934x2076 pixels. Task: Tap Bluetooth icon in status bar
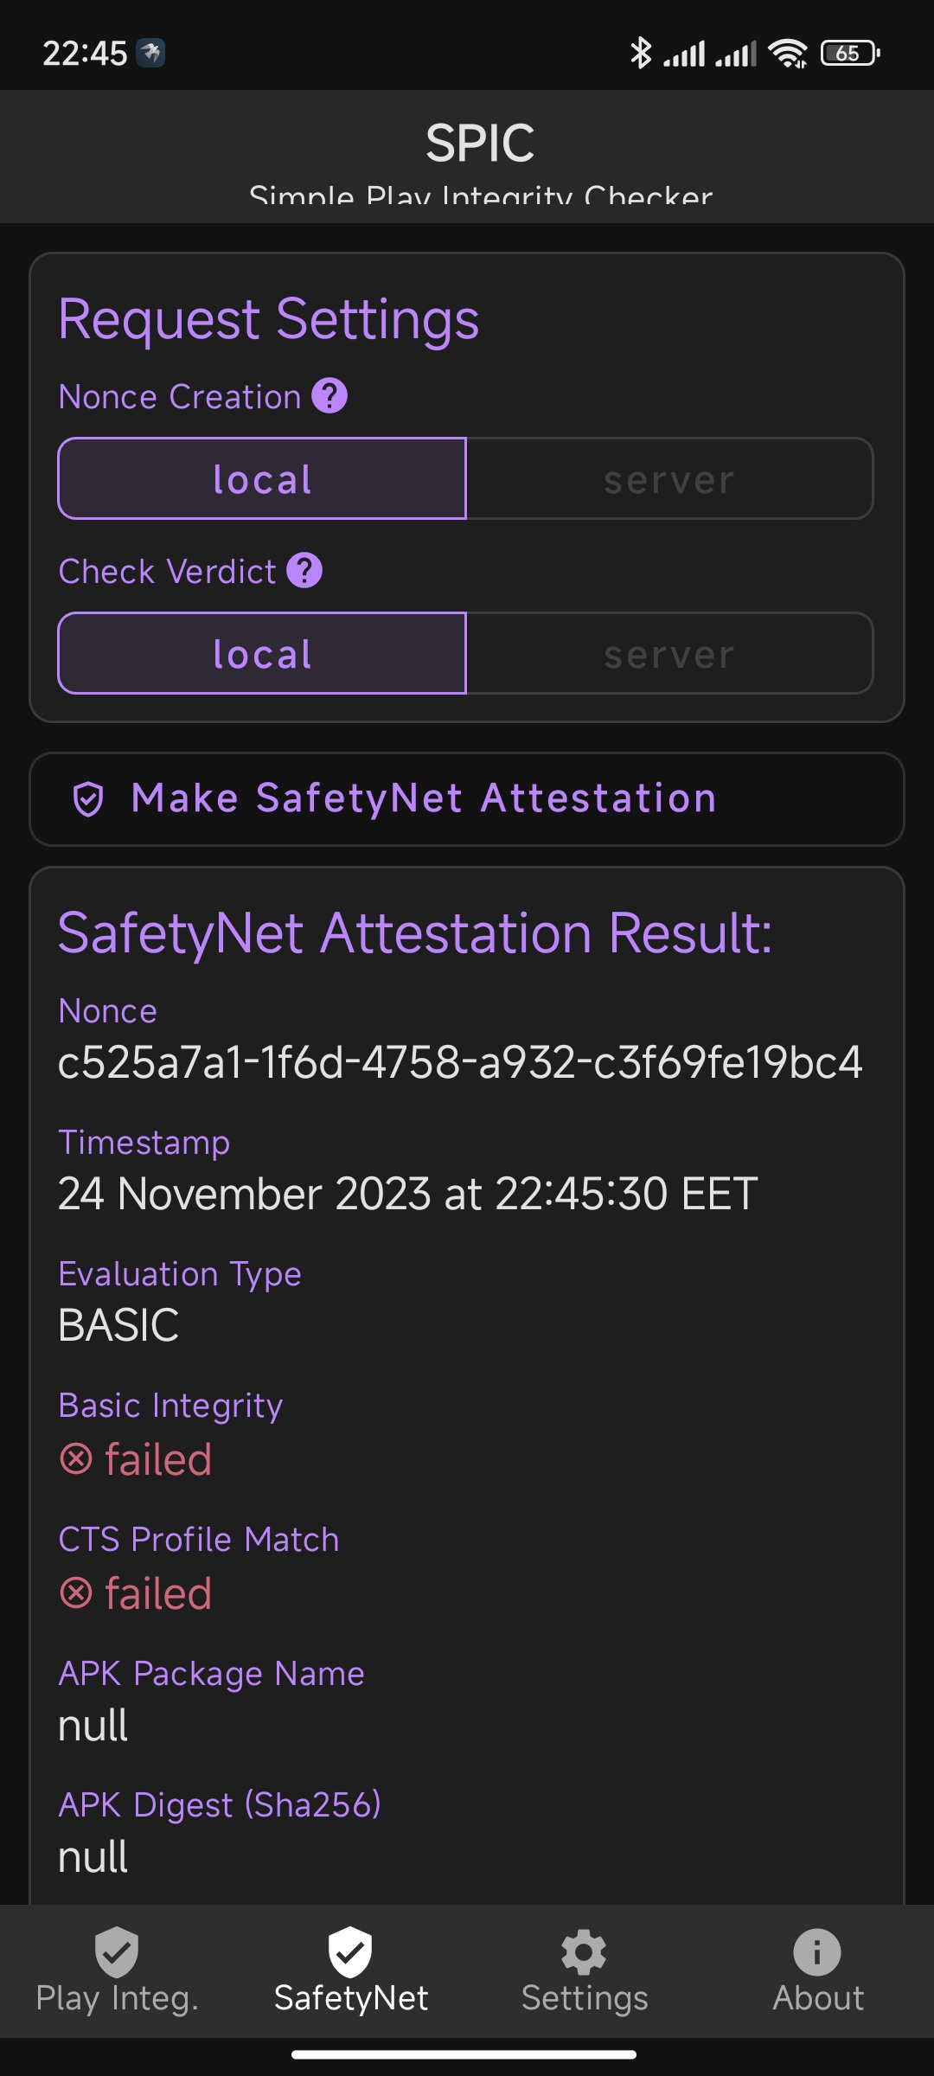click(640, 53)
